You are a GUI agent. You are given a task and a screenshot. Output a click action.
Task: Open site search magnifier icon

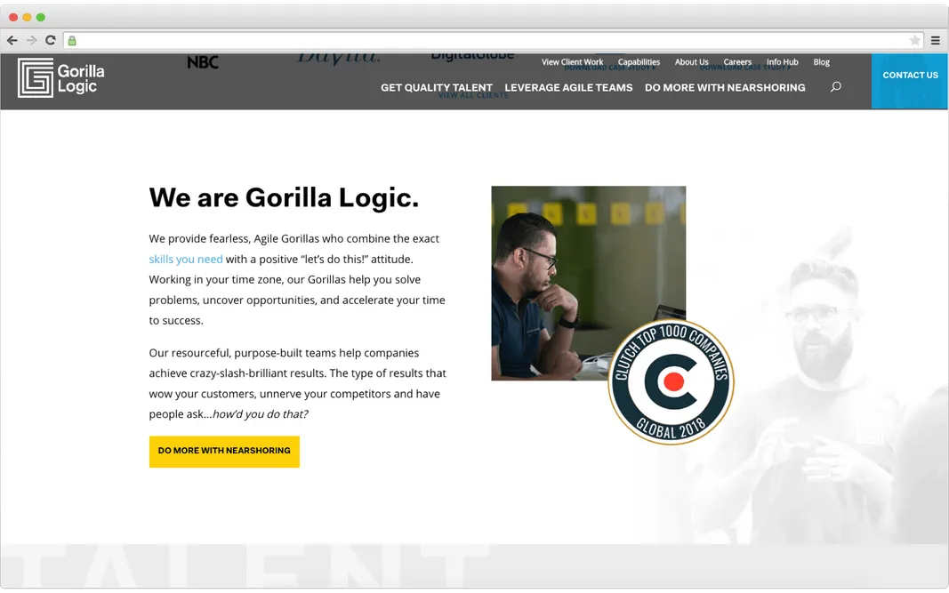836,87
